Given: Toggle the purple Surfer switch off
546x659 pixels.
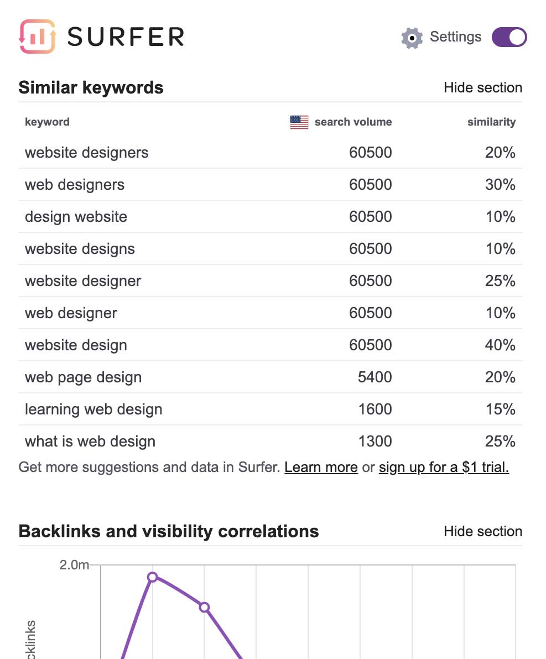Looking at the screenshot, I should click(509, 37).
